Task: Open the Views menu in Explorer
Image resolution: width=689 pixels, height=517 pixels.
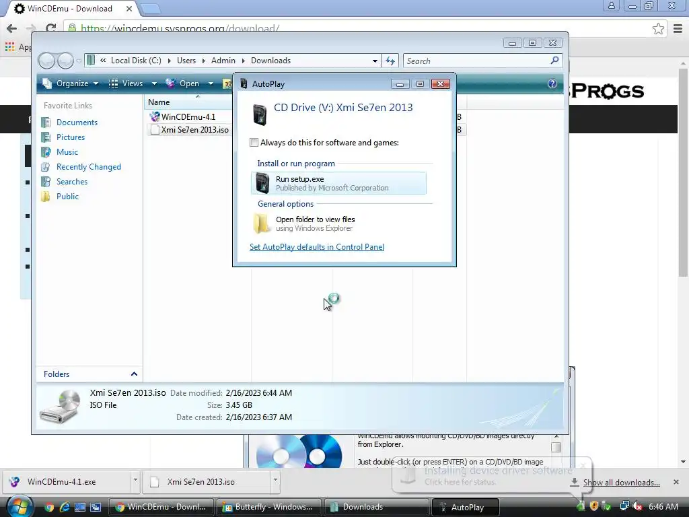Action: click(x=126, y=83)
